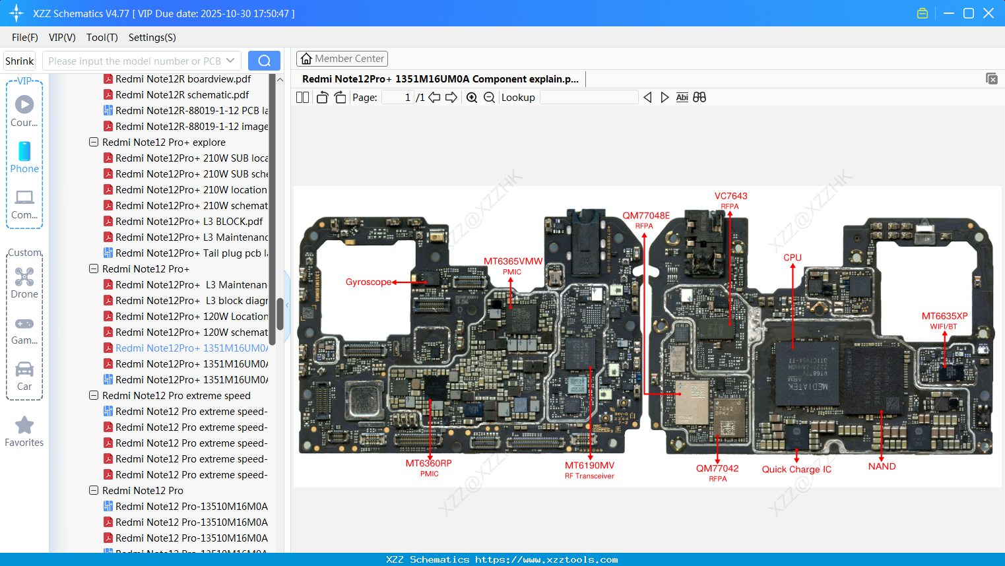Click the xzztools.com link in status bar
The height and width of the screenshot is (566, 1005).
(546, 559)
